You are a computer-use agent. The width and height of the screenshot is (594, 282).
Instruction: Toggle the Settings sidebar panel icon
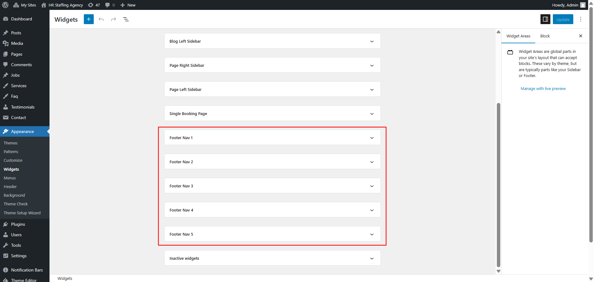pos(545,19)
